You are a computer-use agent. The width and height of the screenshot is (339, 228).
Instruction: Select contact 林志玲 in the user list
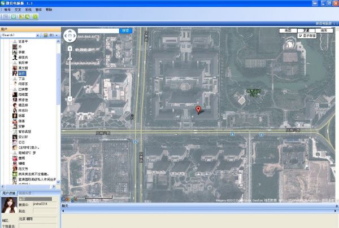[x=23, y=111]
